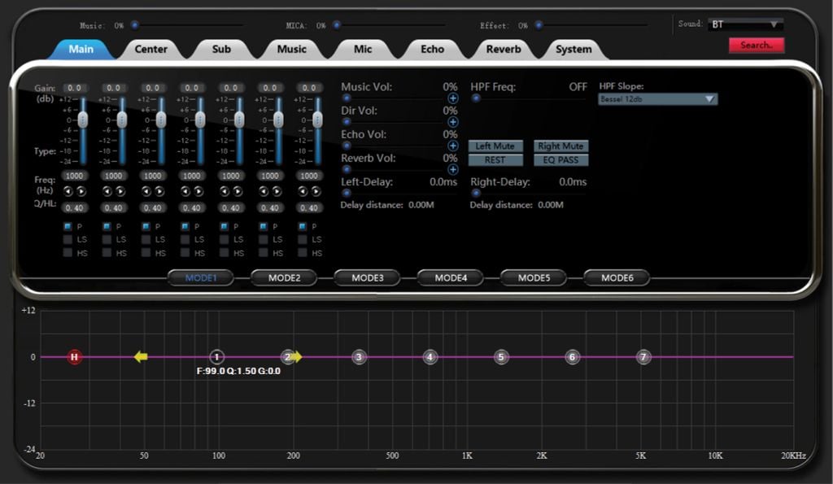Select node 1 on the EQ curve

click(216, 357)
